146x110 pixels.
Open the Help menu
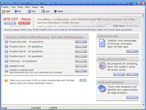[42, 7]
